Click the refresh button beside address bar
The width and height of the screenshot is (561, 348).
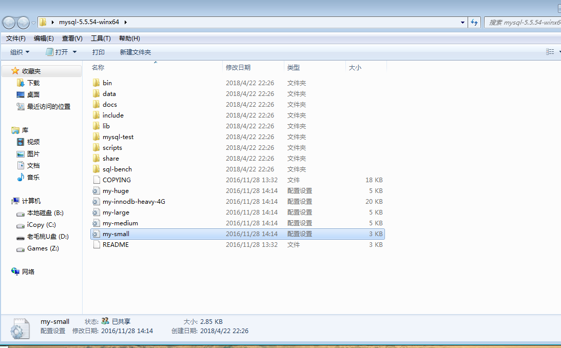click(x=474, y=23)
